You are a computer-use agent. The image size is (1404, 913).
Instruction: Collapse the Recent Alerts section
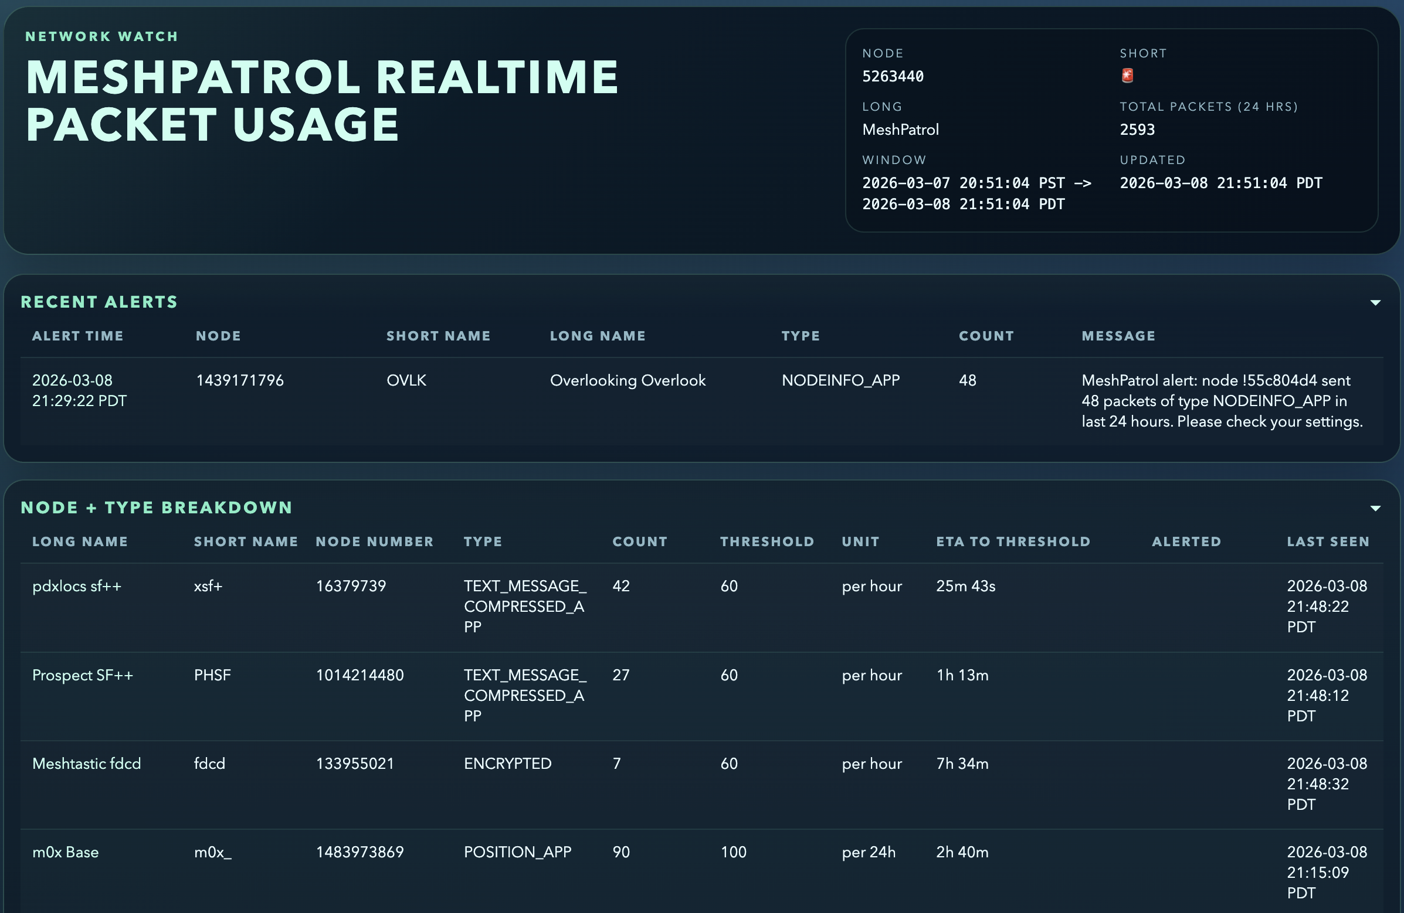pos(1375,302)
